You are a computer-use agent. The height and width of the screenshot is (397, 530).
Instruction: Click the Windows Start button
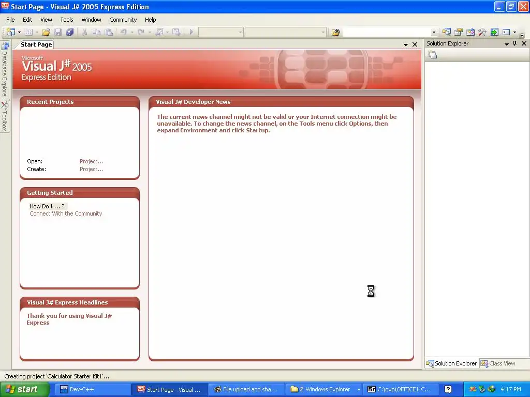point(25,389)
